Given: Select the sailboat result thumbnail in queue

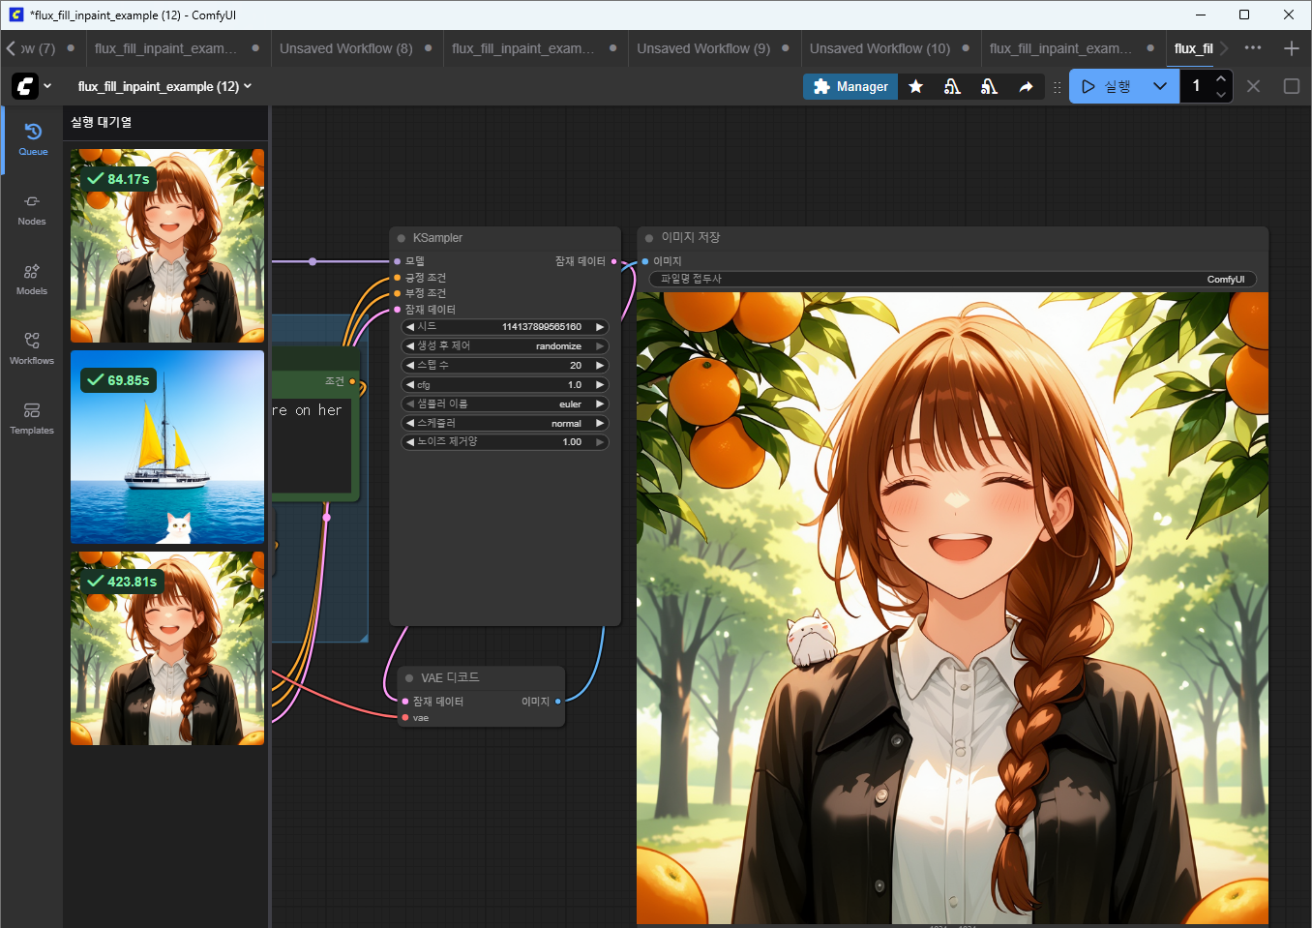Looking at the screenshot, I should click(167, 447).
